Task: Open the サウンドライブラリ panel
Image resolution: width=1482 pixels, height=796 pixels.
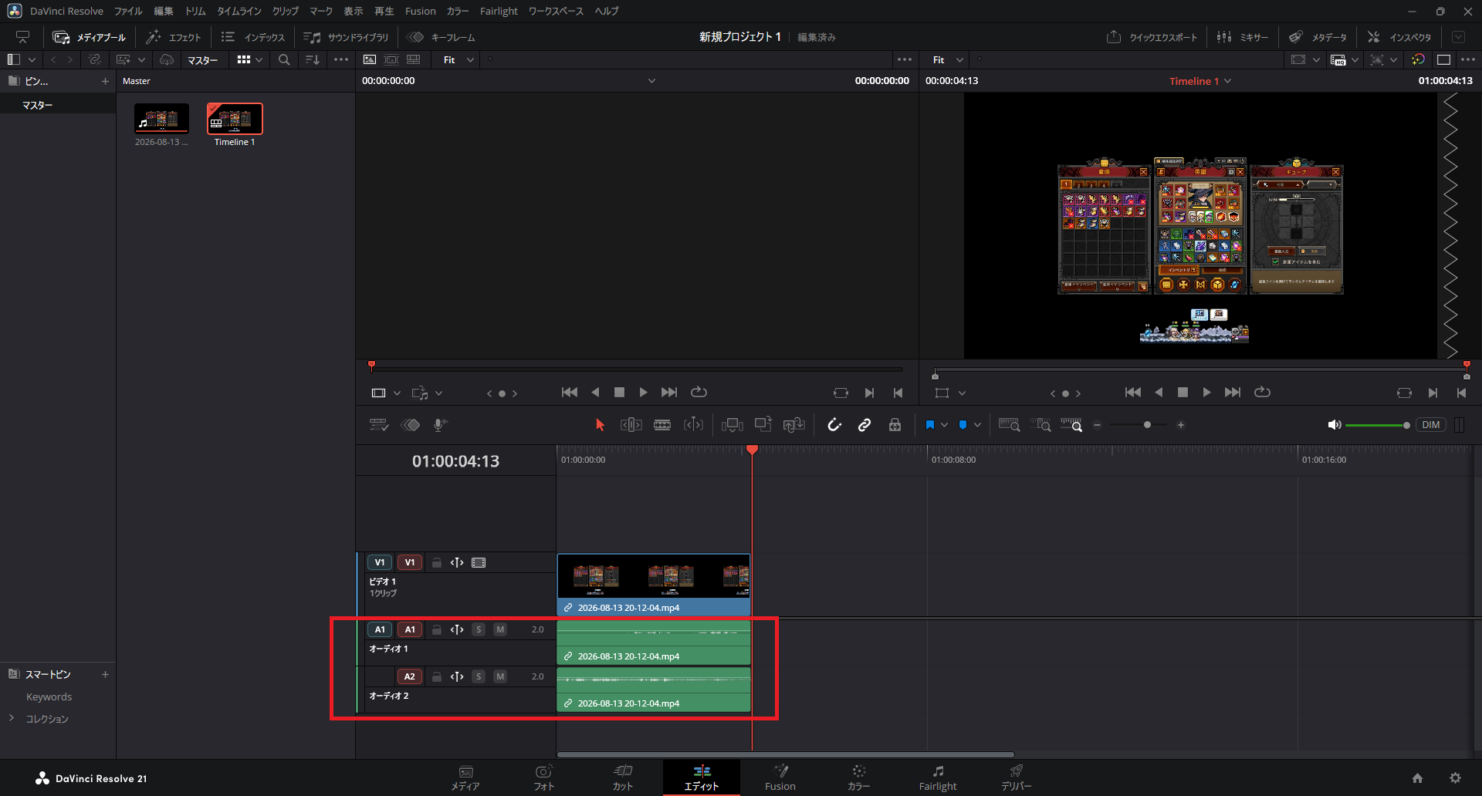Action: (347, 37)
